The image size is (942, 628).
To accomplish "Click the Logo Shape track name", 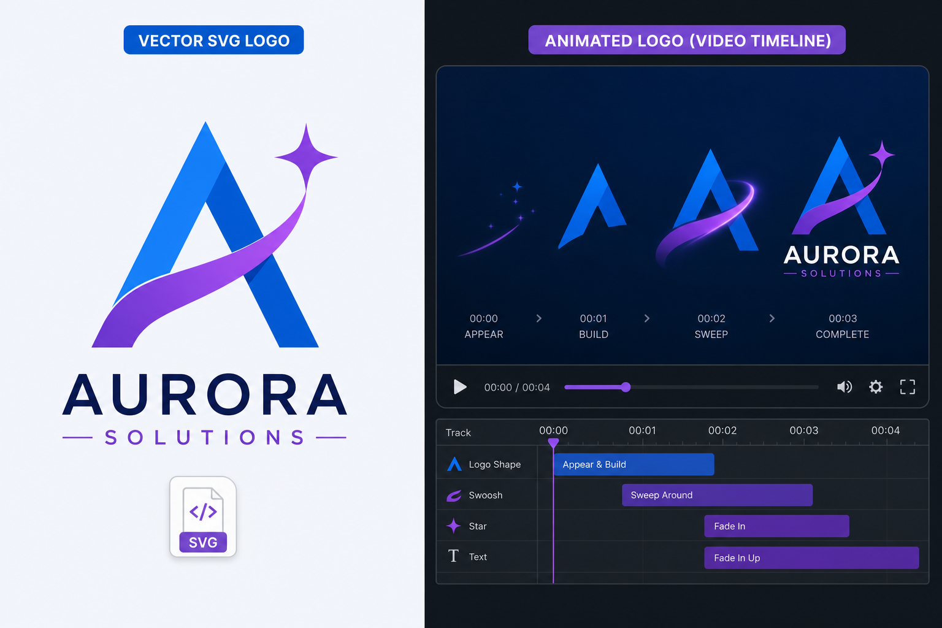I will (495, 465).
